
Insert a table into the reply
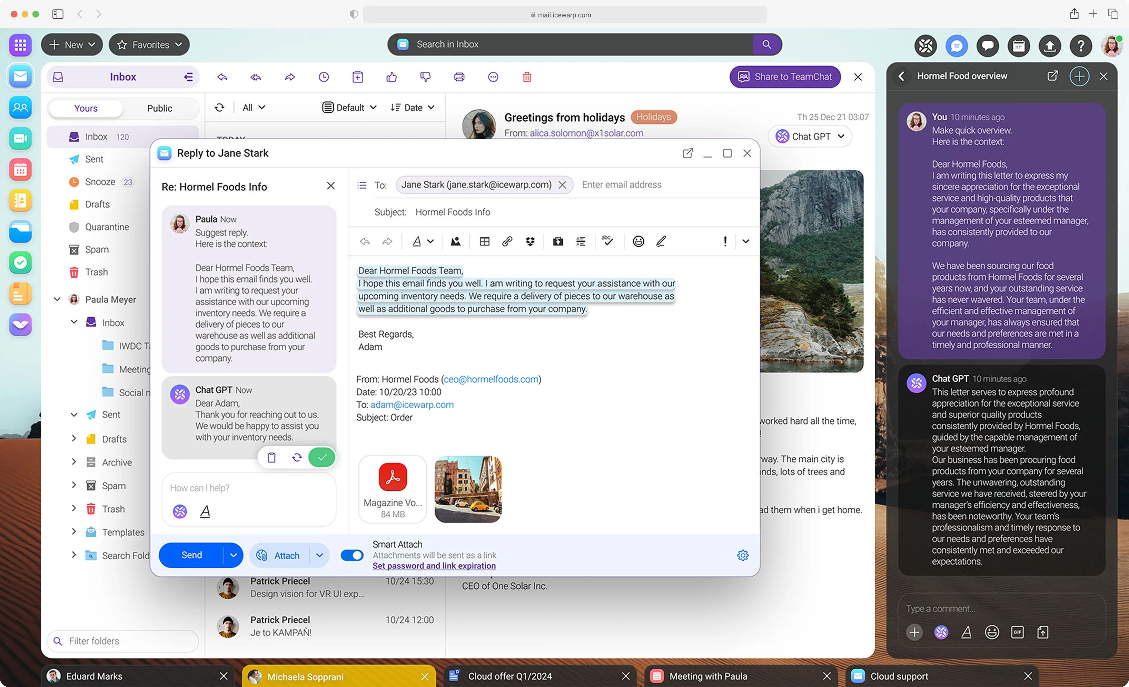pyautogui.click(x=484, y=241)
